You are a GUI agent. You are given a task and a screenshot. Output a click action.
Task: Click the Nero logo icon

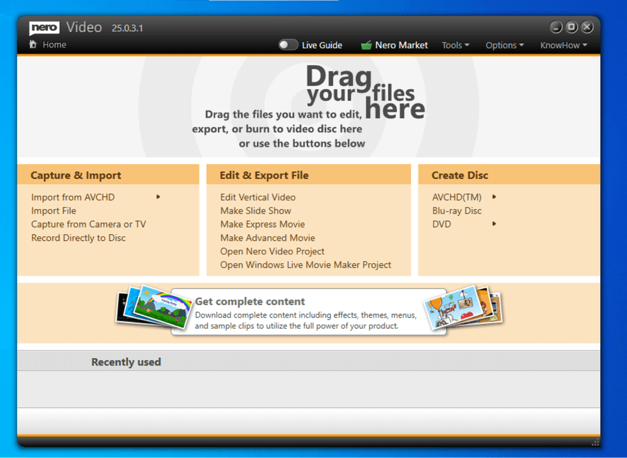(x=45, y=28)
